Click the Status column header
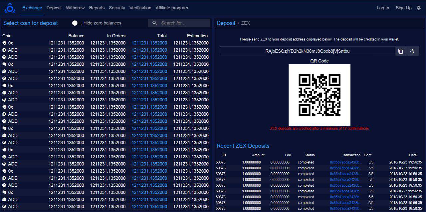 (310, 155)
